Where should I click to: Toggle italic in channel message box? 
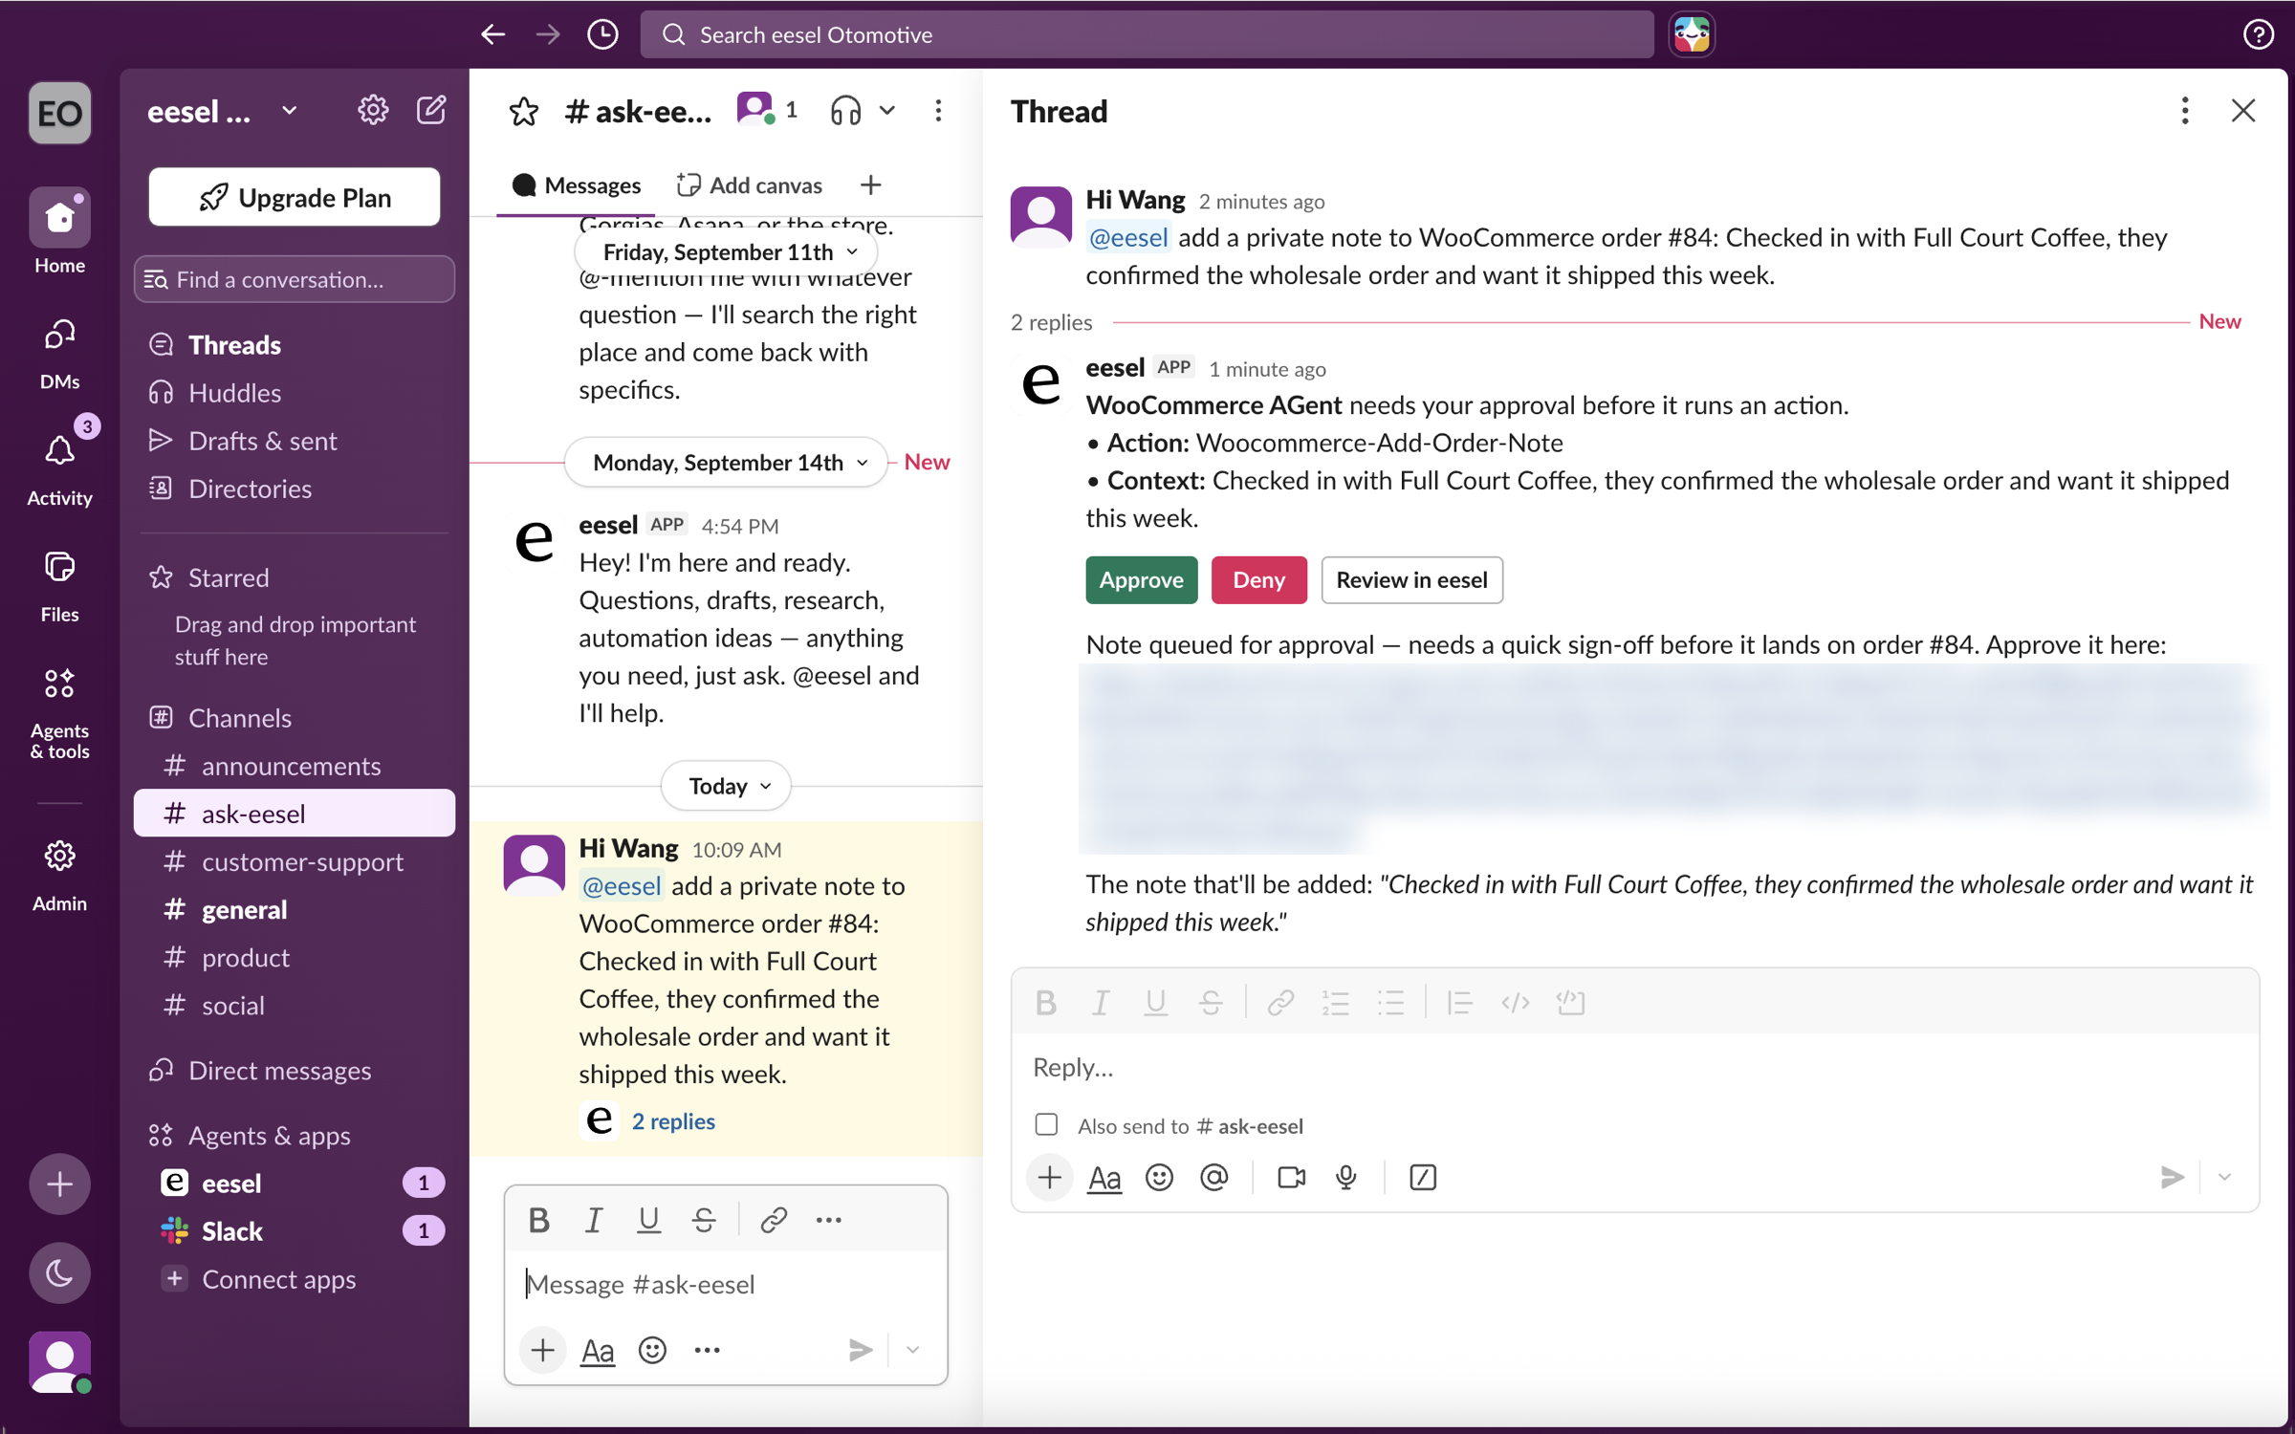pyautogui.click(x=594, y=1220)
